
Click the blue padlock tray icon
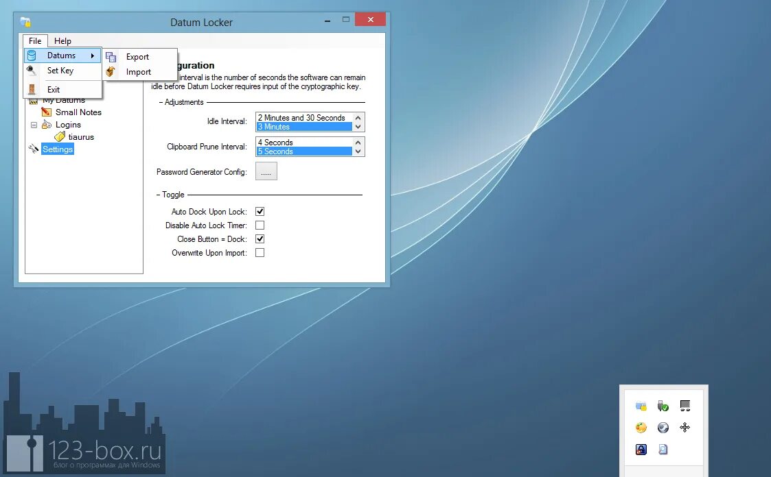coord(641,449)
